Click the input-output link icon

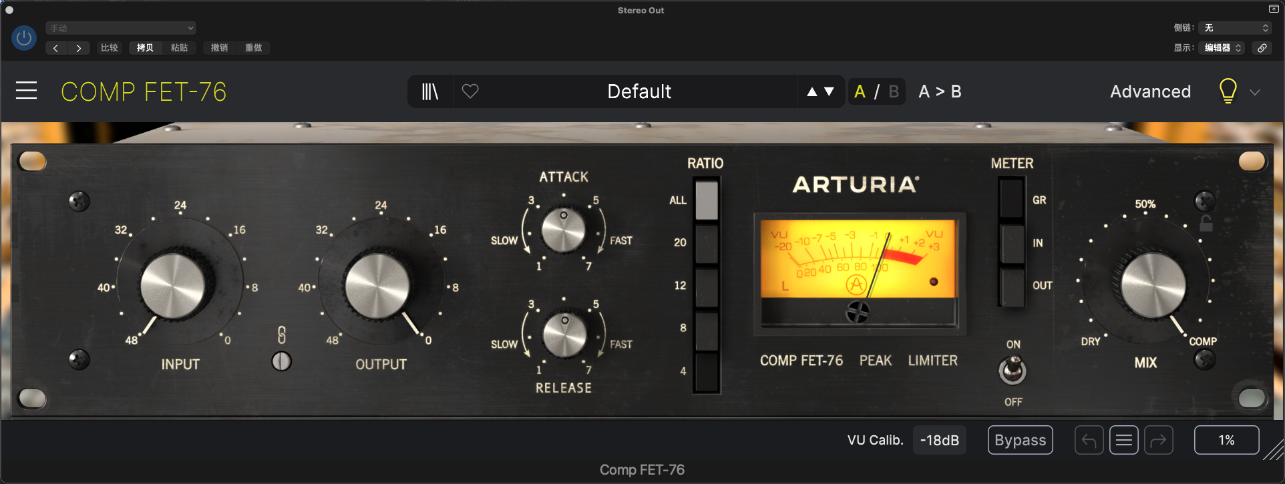tap(282, 334)
